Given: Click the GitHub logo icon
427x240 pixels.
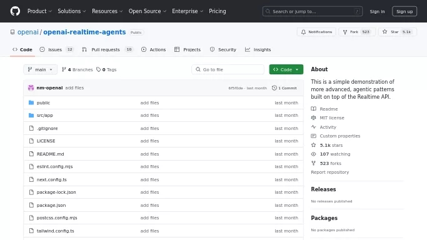Looking at the screenshot, I should [x=15, y=11].
